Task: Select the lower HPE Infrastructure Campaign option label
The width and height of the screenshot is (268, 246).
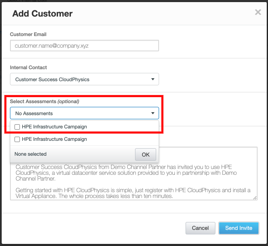Action: point(54,139)
